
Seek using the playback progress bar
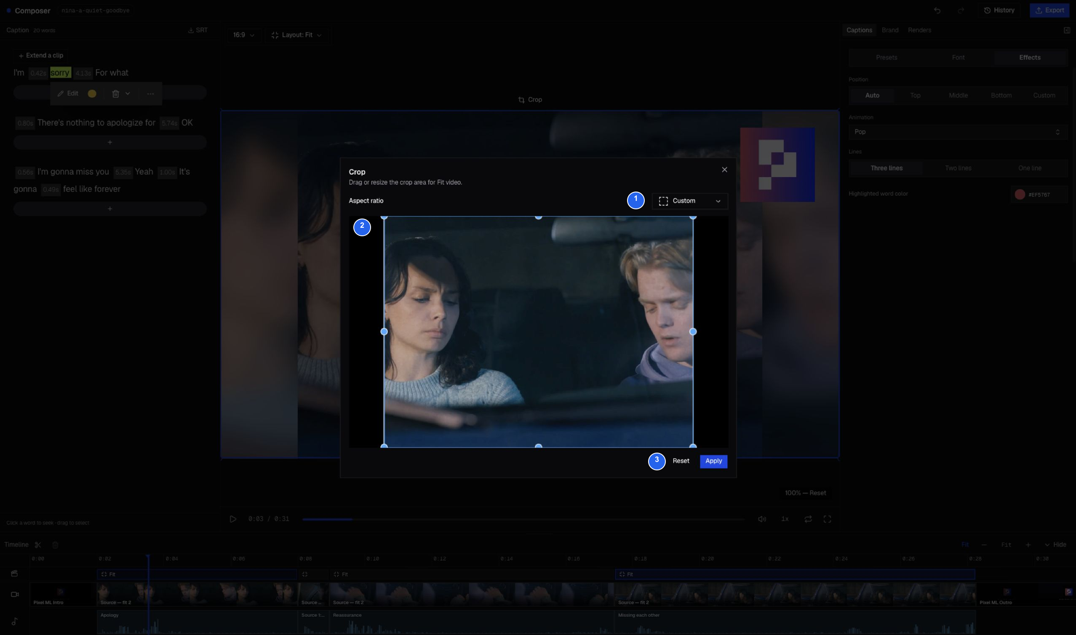(523, 520)
